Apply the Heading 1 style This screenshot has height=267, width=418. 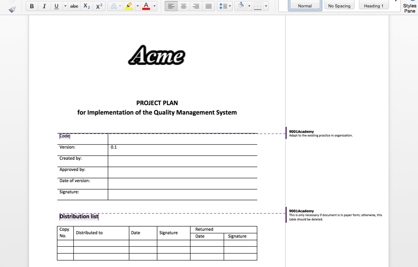click(374, 5)
